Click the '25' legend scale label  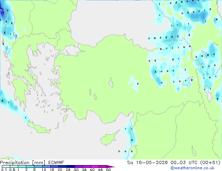pos(68,170)
